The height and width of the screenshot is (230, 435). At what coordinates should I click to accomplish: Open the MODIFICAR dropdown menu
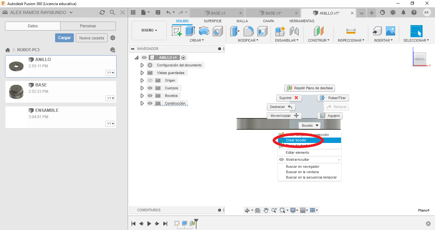248,40
